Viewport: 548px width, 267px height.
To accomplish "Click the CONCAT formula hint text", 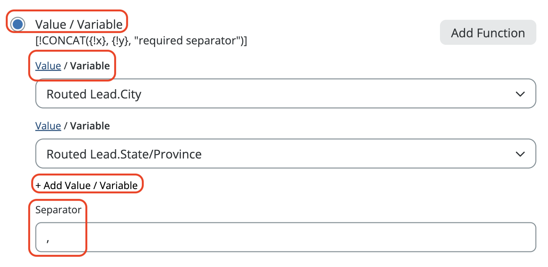I will pos(141,41).
